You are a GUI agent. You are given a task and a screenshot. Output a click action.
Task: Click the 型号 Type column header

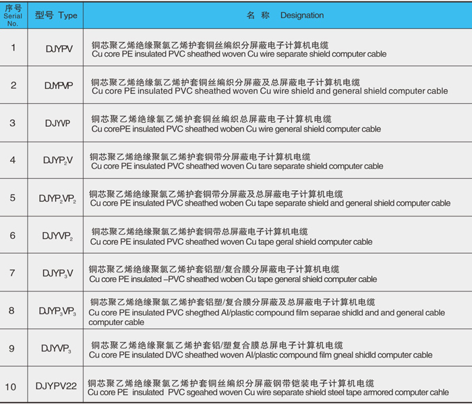coord(55,15)
